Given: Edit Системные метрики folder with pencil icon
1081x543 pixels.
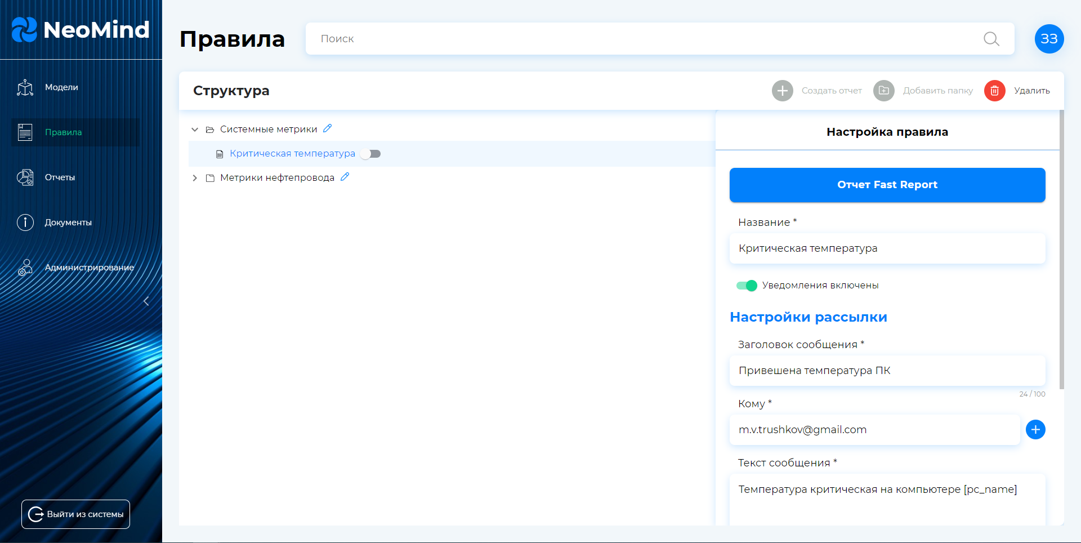Looking at the screenshot, I should coord(328,128).
